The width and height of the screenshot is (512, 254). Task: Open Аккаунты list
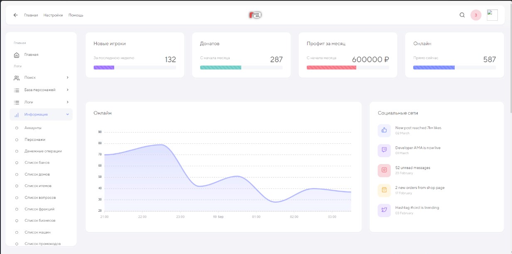[33, 128]
